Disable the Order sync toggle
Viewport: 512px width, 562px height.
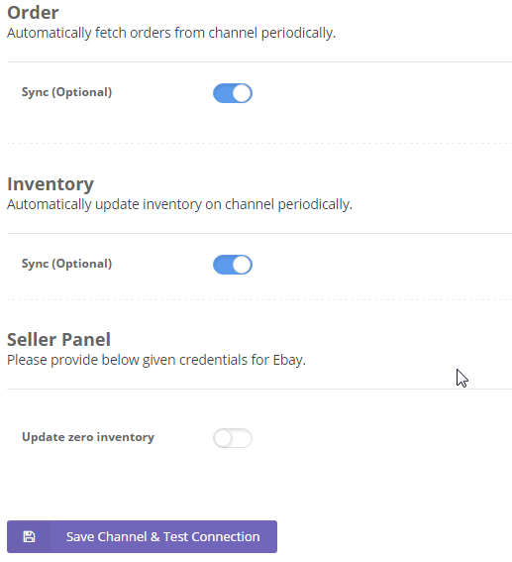233,93
